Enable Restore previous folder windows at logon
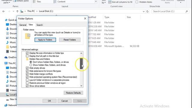 click(x=27, y=83)
